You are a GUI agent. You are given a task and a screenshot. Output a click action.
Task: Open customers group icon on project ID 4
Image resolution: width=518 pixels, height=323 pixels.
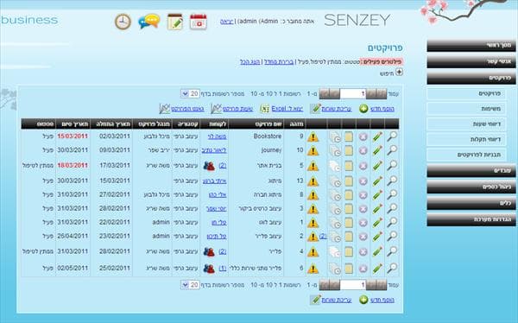(209, 251)
